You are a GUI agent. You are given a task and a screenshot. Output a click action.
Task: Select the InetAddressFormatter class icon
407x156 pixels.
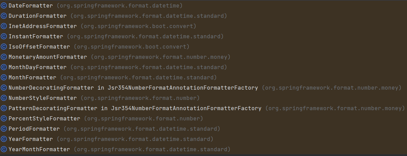4,26
